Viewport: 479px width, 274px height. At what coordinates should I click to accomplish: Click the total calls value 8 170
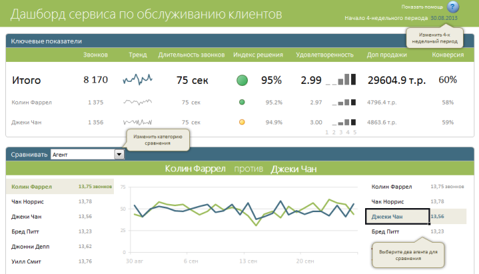(96, 80)
